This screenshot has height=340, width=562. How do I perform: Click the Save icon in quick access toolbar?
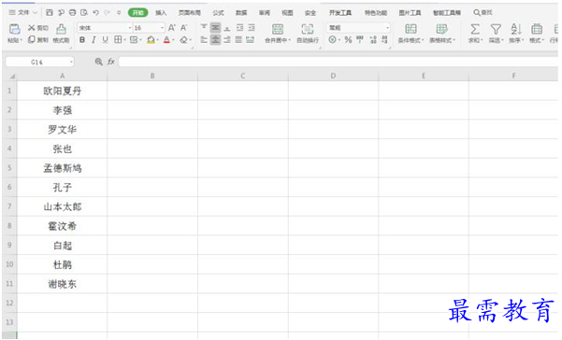click(x=50, y=12)
